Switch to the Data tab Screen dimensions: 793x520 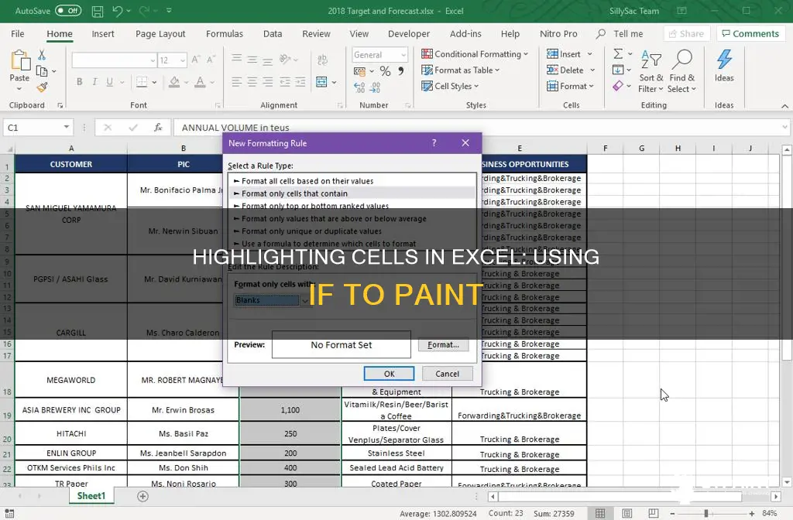click(x=273, y=34)
